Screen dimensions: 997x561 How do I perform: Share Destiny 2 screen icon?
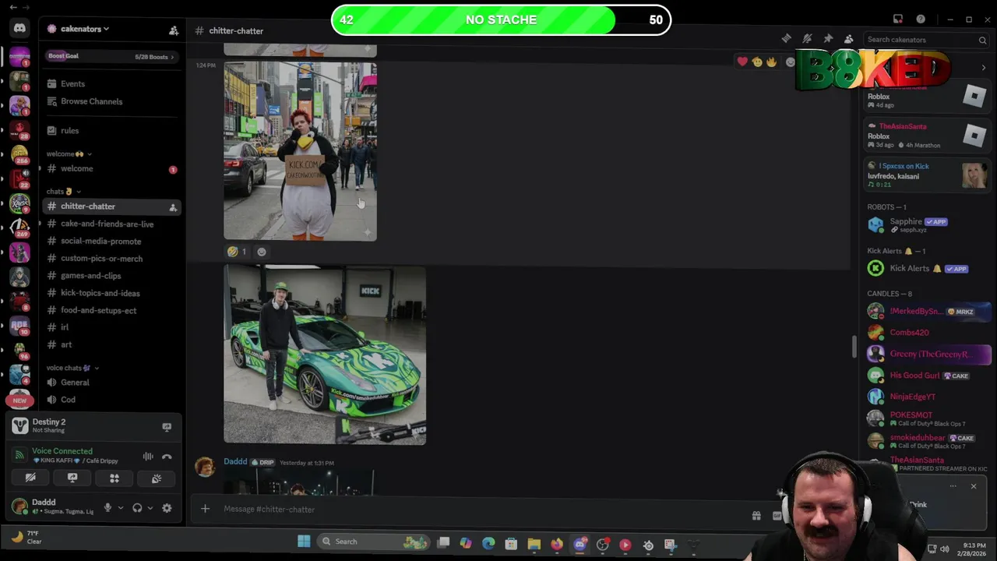[x=167, y=427]
